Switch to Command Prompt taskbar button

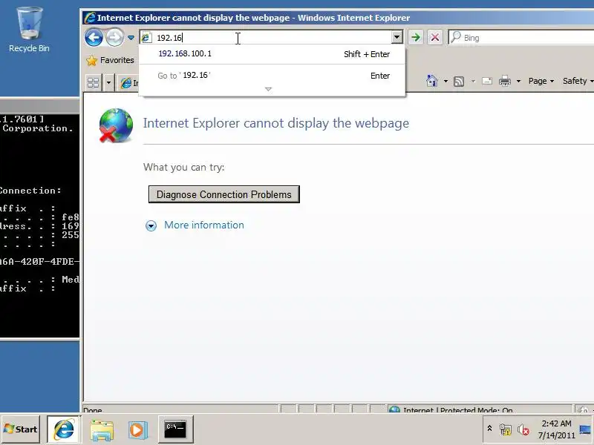click(x=175, y=429)
